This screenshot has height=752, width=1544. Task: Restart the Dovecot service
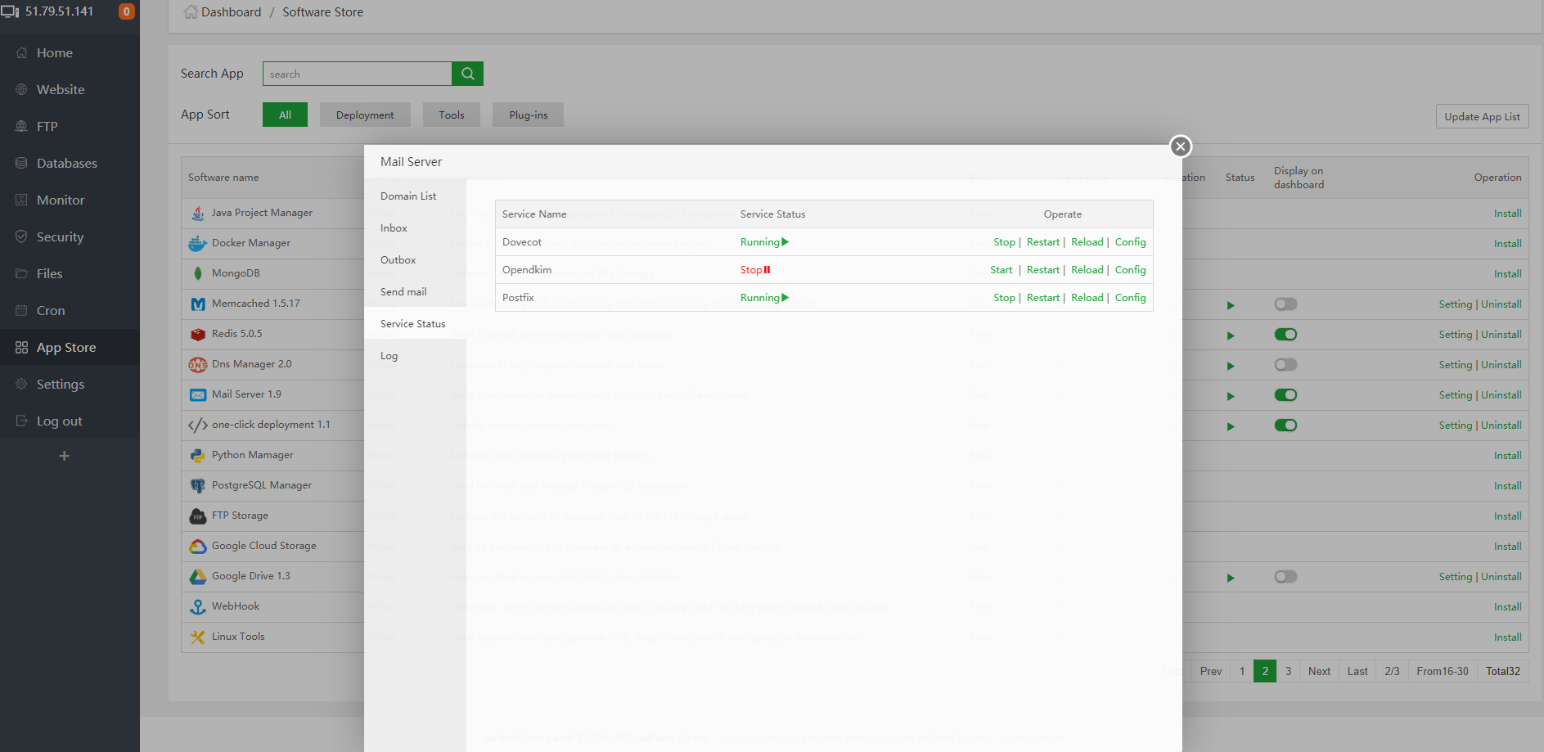1042,242
